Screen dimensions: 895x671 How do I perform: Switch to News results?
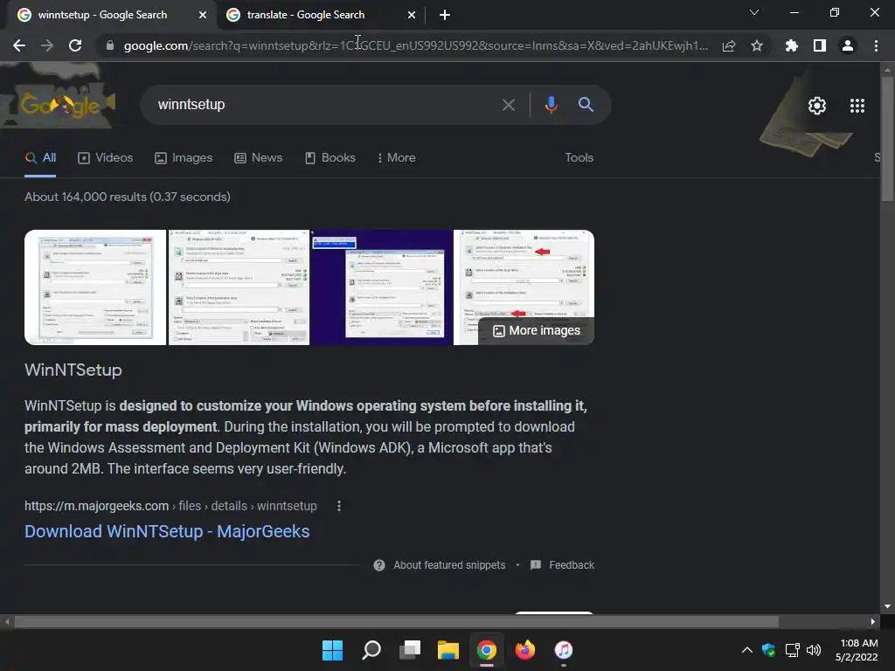(258, 158)
